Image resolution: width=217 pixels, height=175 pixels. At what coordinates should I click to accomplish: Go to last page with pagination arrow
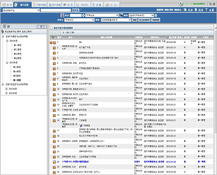pyautogui.click(x=60, y=32)
